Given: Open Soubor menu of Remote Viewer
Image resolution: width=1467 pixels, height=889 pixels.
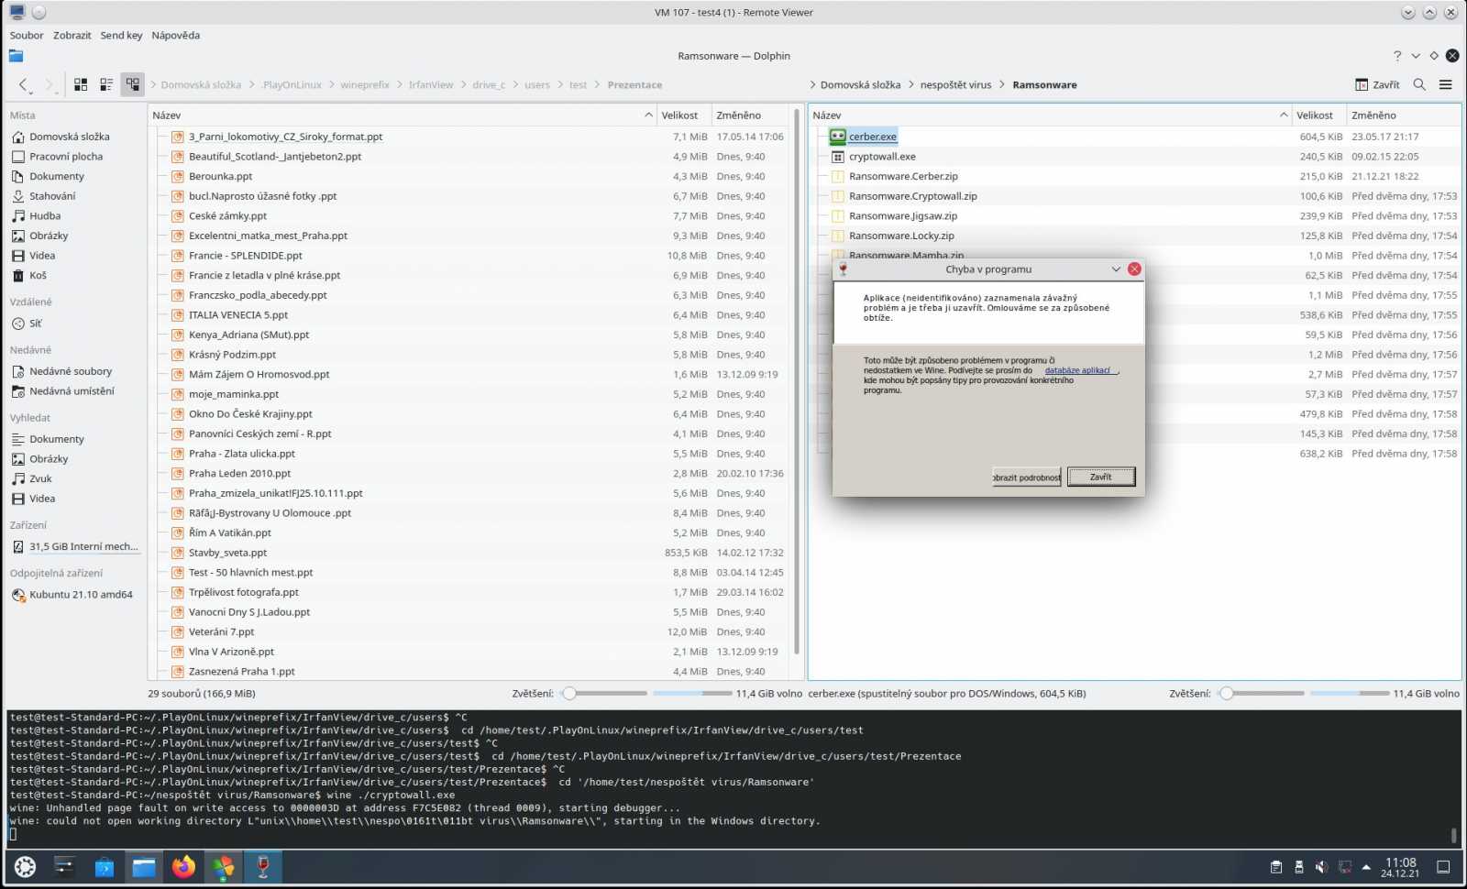Looking at the screenshot, I should 27,36.
